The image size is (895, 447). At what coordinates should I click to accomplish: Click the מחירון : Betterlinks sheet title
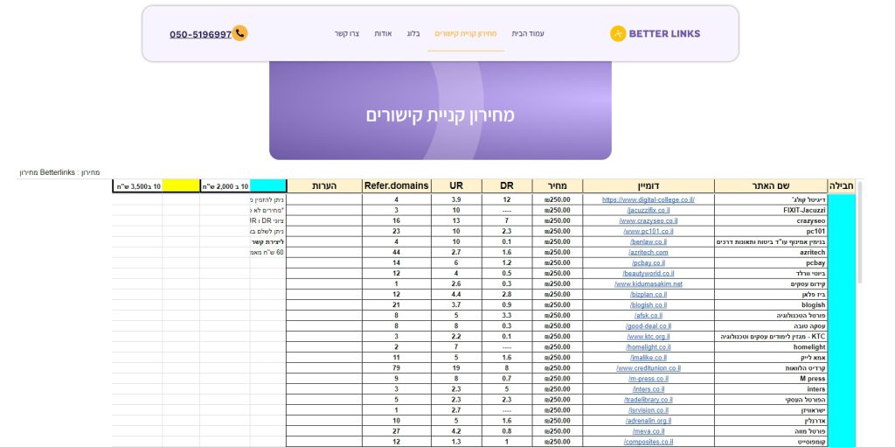pyautogui.click(x=59, y=172)
